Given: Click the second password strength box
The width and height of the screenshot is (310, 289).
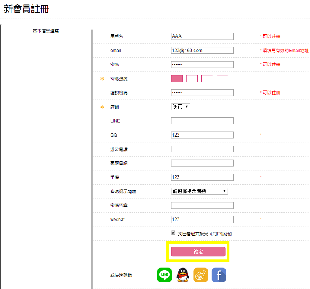Looking at the screenshot, I should [x=192, y=79].
